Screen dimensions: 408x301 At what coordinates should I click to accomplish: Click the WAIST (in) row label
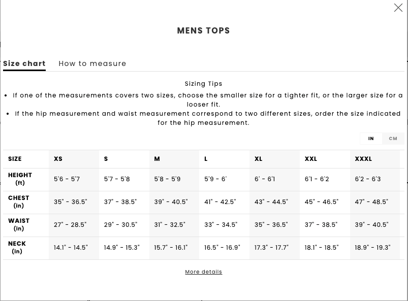coord(19,224)
